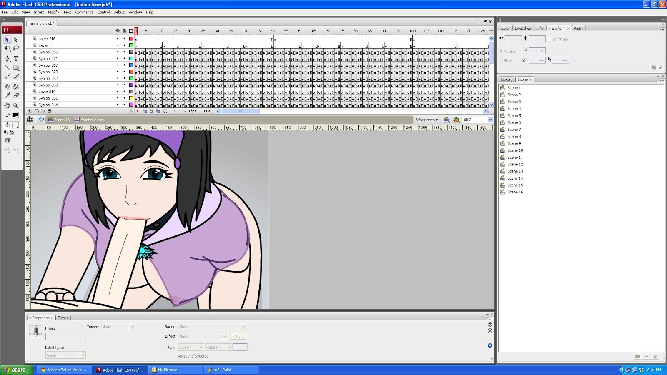This screenshot has height=375, width=667.
Task: Open the Workspace dropdown
Action: [x=427, y=120]
